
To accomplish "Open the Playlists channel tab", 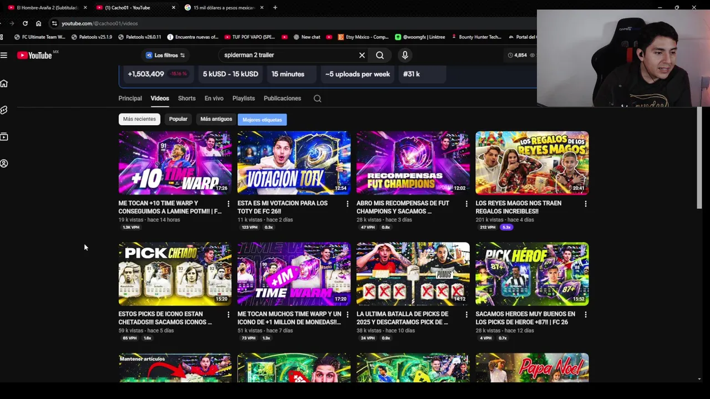I will 244,98.
